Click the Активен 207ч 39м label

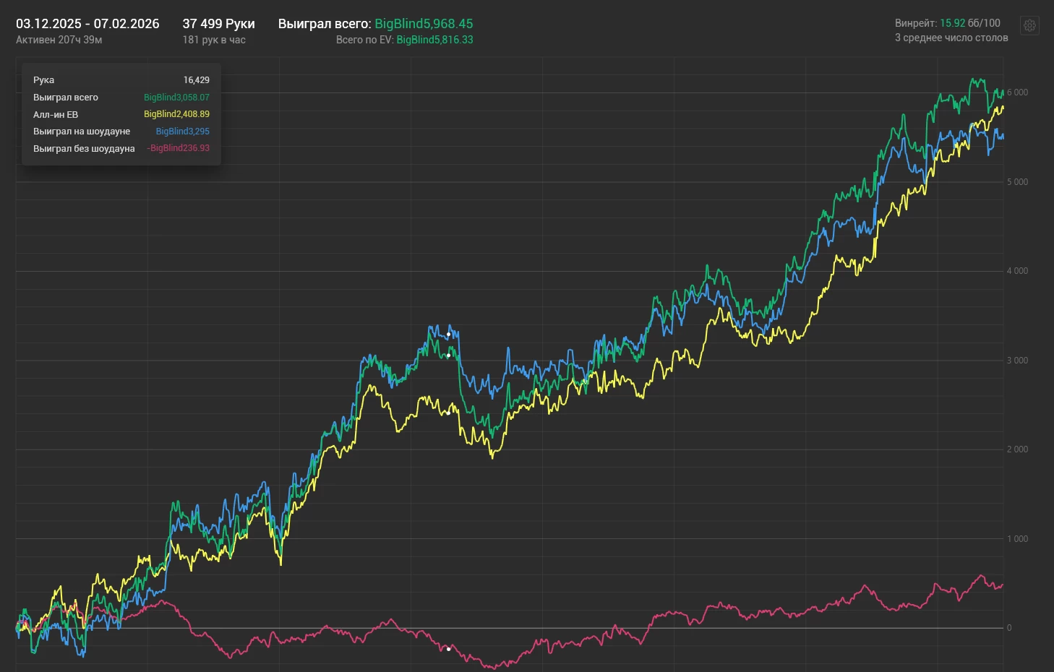(59, 40)
